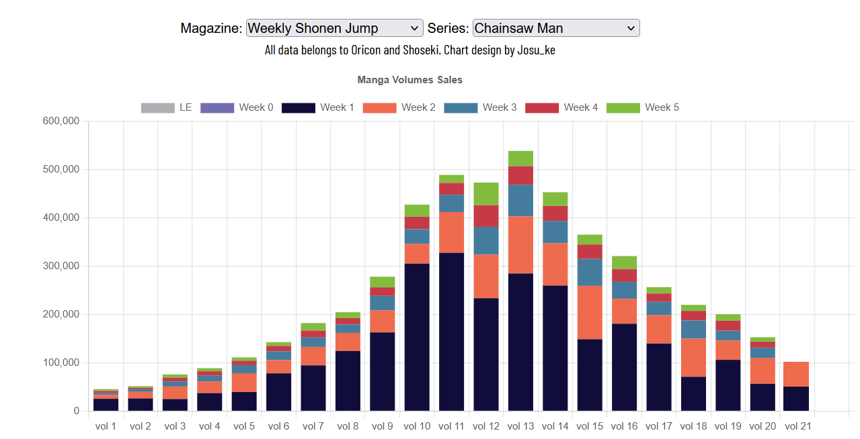Click the 'Magazine:' label text

(211, 28)
